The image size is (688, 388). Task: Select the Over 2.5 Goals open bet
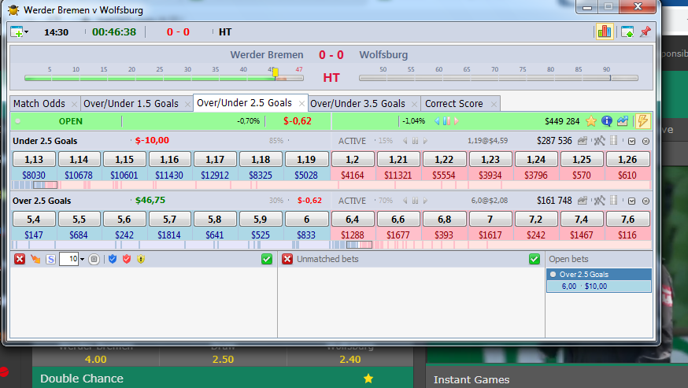599,275
